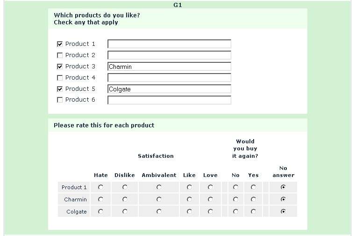Click the text field containing Charmin
The image size is (355, 236).
(169, 66)
